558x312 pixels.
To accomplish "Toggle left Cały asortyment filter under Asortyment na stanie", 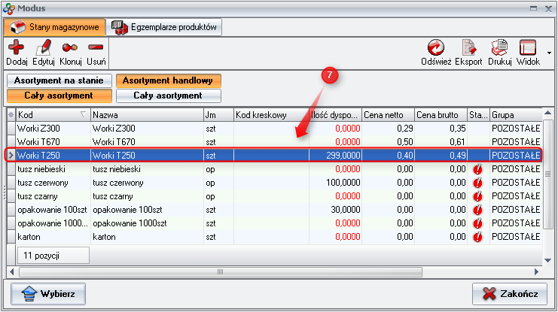I will pyautogui.click(x=57, y=95).
